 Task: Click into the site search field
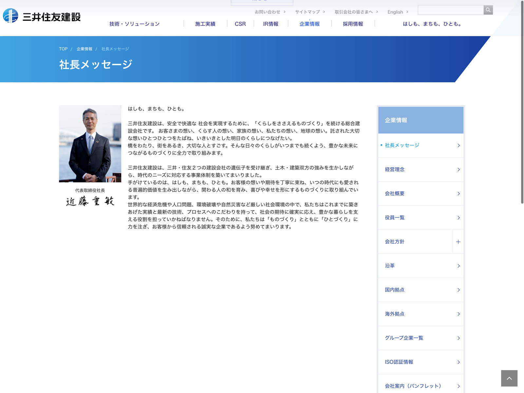pos(451,10)
